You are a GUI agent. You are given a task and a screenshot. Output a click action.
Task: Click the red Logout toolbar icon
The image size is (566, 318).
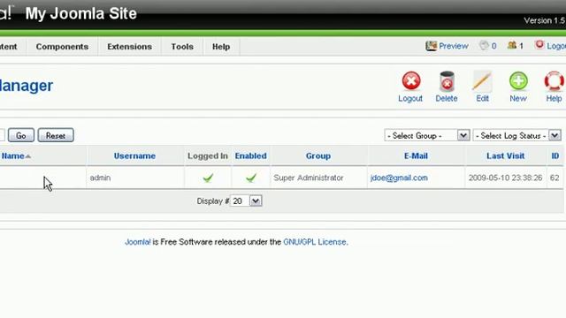(411, 80)
